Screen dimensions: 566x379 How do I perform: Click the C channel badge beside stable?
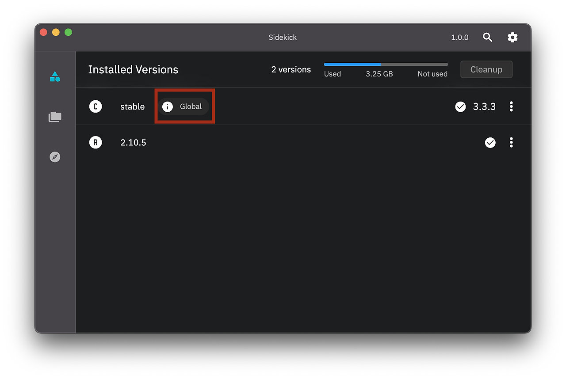tap(96, 106)
